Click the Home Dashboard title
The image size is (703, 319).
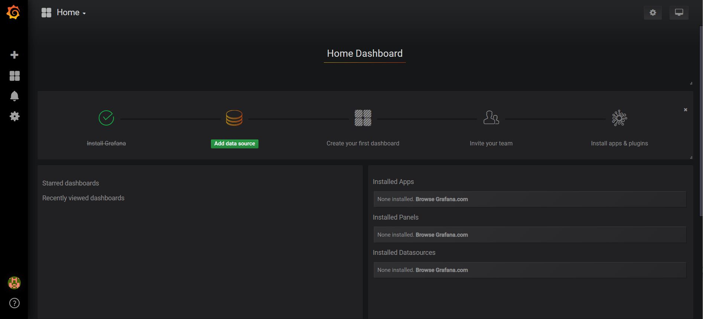(365, 53)
